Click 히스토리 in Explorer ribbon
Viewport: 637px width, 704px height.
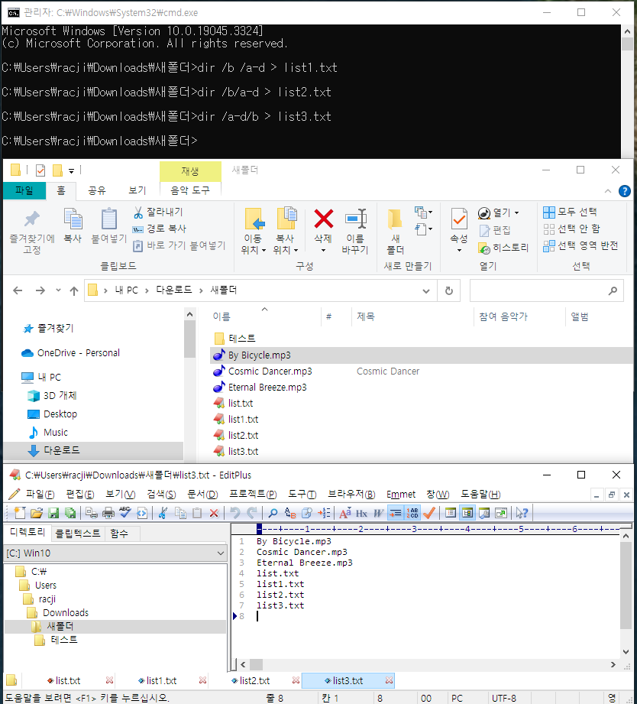click(504, 248)
